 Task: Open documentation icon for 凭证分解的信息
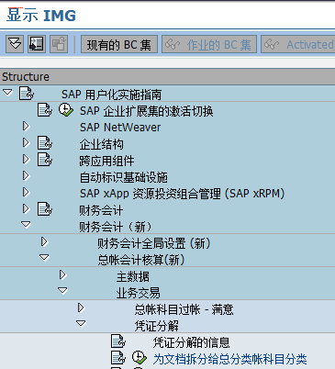click(118, 341)
